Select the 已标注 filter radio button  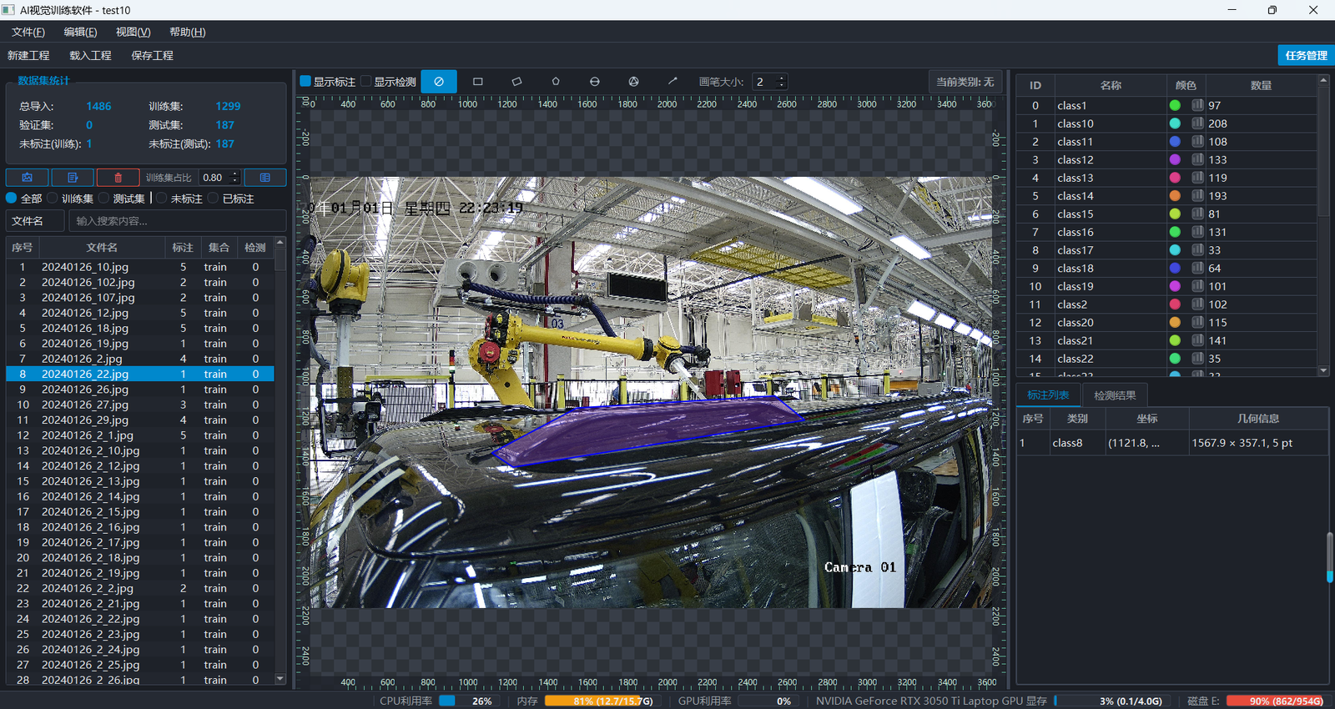214,199
